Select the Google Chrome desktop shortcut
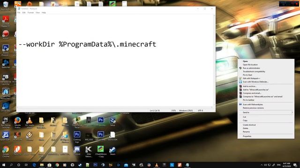This screenshot has width=300, height=168. coord(6,151)
